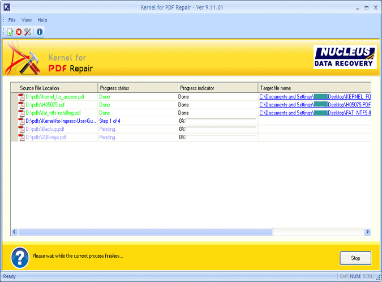
Task: Minimize the Kernel for PDF Repair window
Action: click(357, 8)
